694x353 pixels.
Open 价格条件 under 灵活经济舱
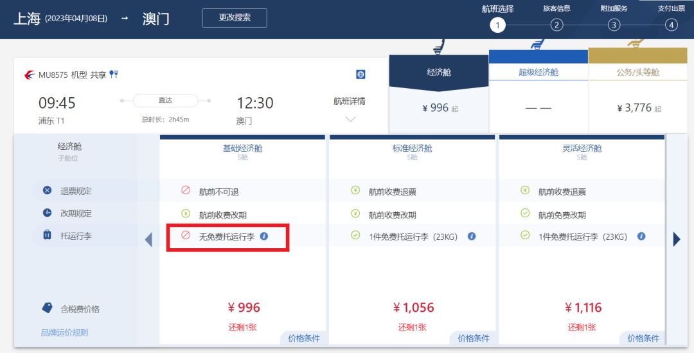(x=643, y=338)
